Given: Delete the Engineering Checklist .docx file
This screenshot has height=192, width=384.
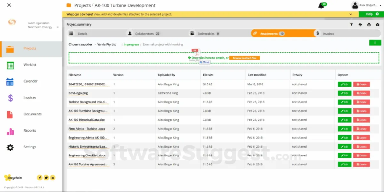Looking at the screenshot, I should [x=361, y=156].
